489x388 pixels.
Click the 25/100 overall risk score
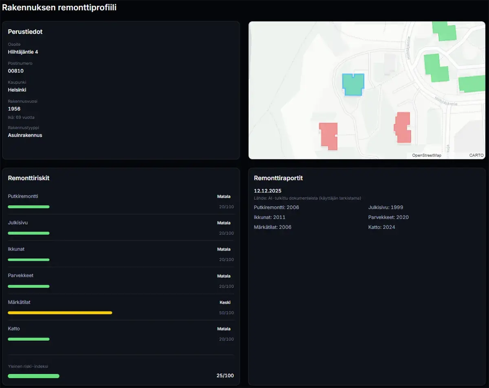(x=225, y=375)
